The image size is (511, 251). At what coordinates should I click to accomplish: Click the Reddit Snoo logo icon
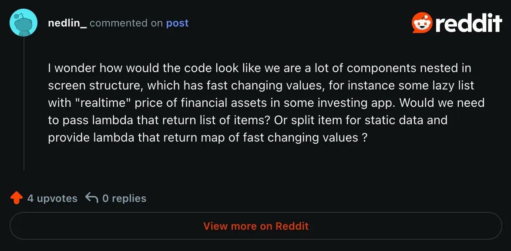tap(422, 23)
